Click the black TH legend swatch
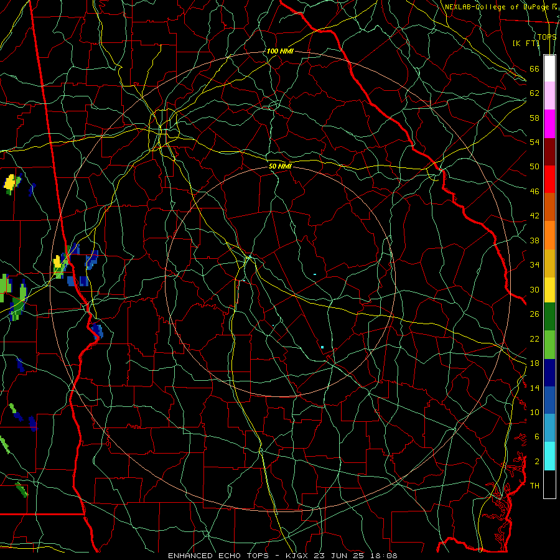This screenshot has width=560, height=560. (x=549, y=484)
